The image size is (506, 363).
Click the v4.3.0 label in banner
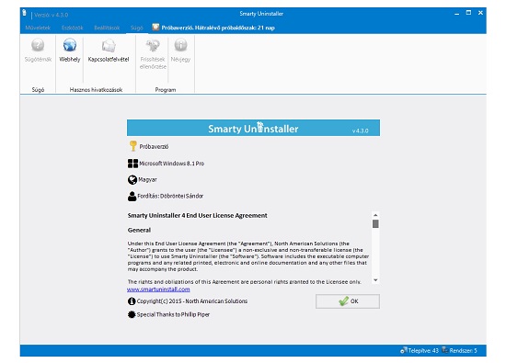coord(360,130)
